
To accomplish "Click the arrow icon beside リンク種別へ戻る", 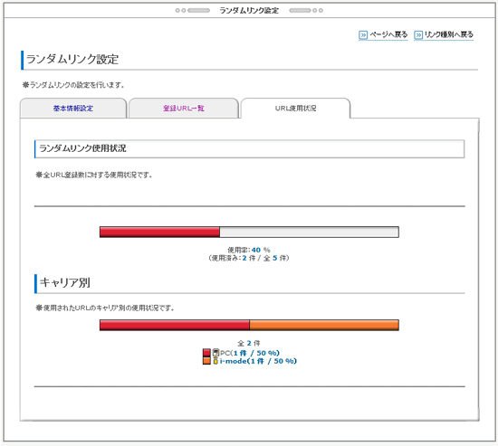I will 418,34.
